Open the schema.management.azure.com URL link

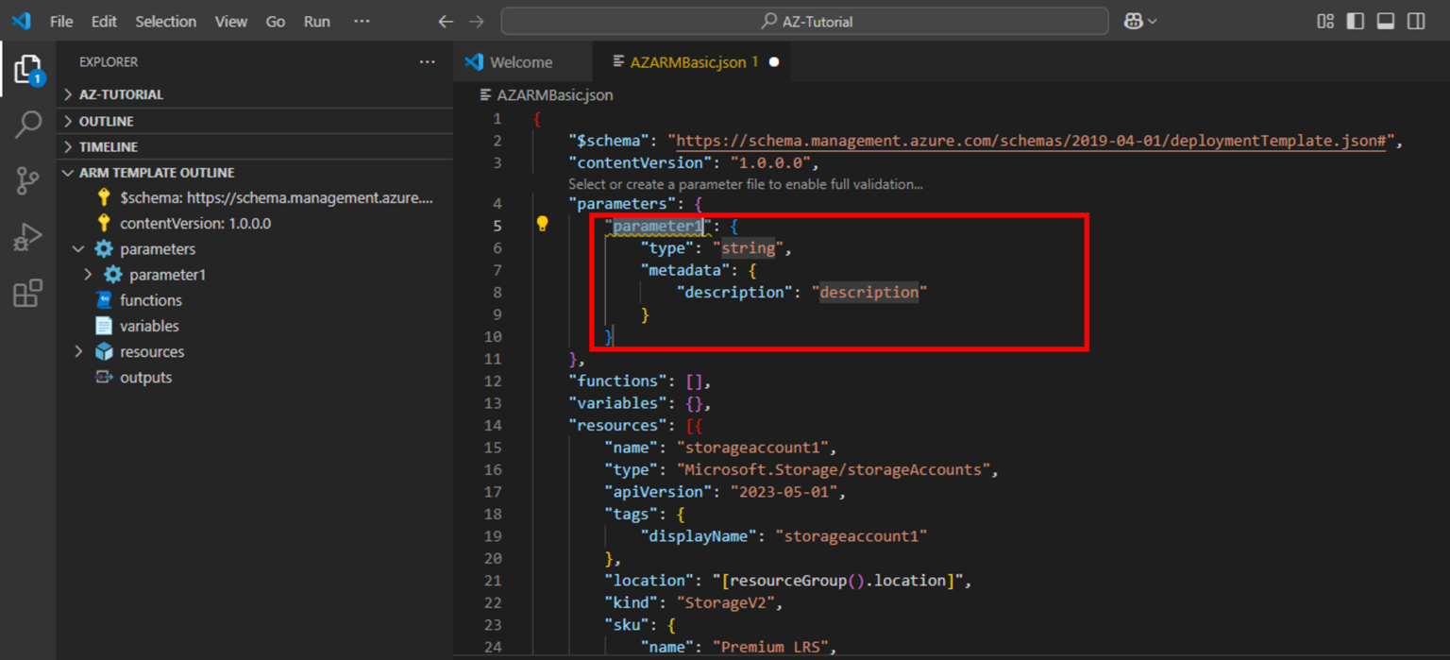point(1031,141)
